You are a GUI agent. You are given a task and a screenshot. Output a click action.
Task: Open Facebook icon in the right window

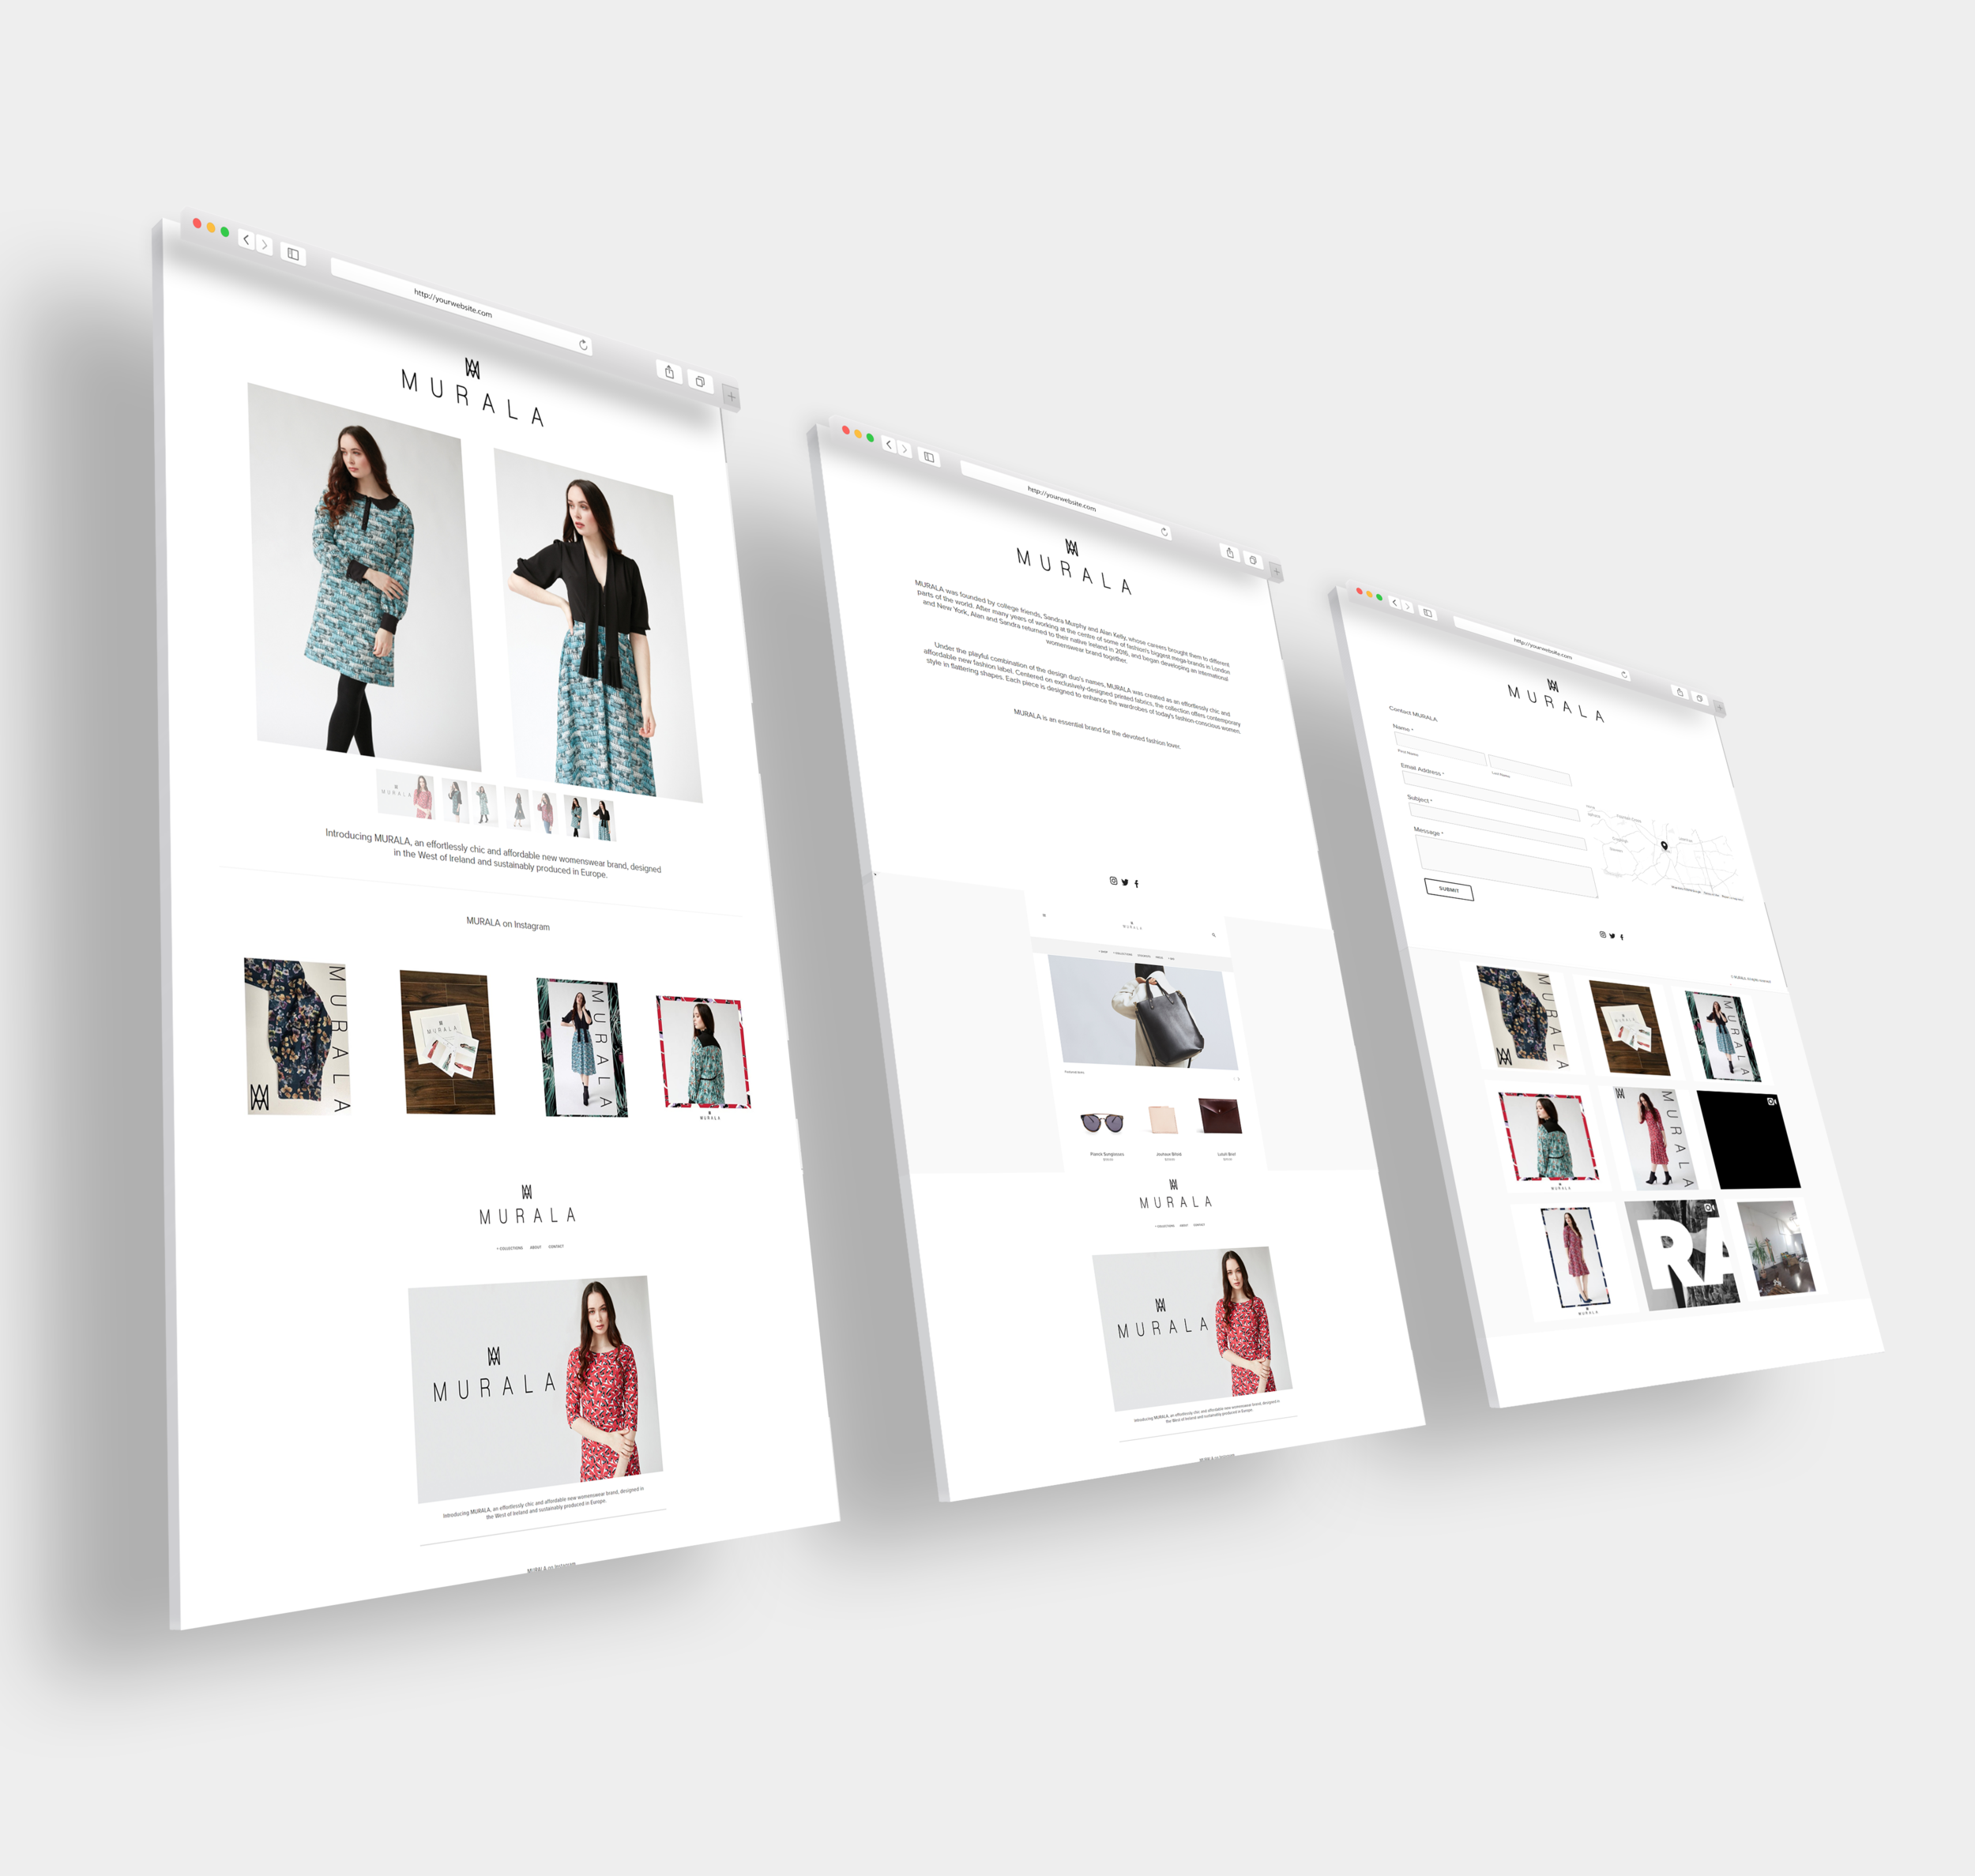(1621, 937)
